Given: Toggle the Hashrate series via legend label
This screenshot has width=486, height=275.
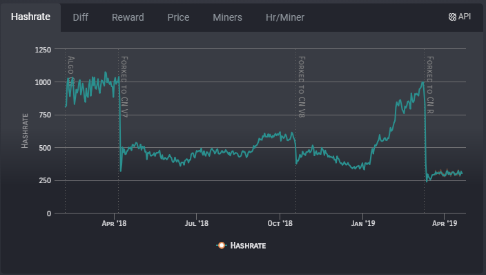Looking at the screenshot, I should (248, 246).
